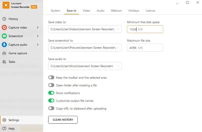The height and width of the screenshot is (132, 202).
Task: Enable Keep the toolbar and selected area
Action: click(51, 77)
